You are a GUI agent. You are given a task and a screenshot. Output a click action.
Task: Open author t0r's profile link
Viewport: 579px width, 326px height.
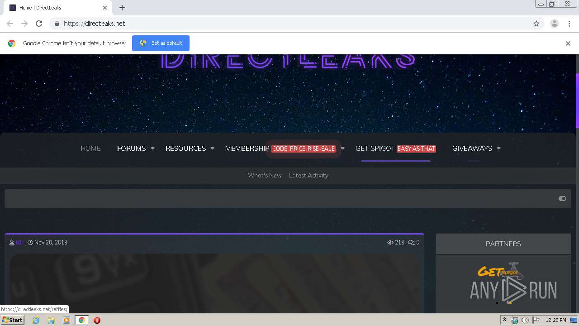20,243
